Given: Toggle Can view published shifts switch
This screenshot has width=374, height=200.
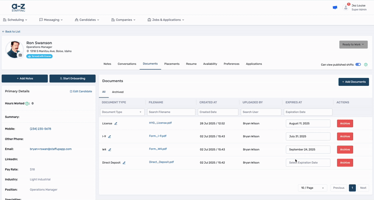Looking at the screenshot, I should coord(358,64).
